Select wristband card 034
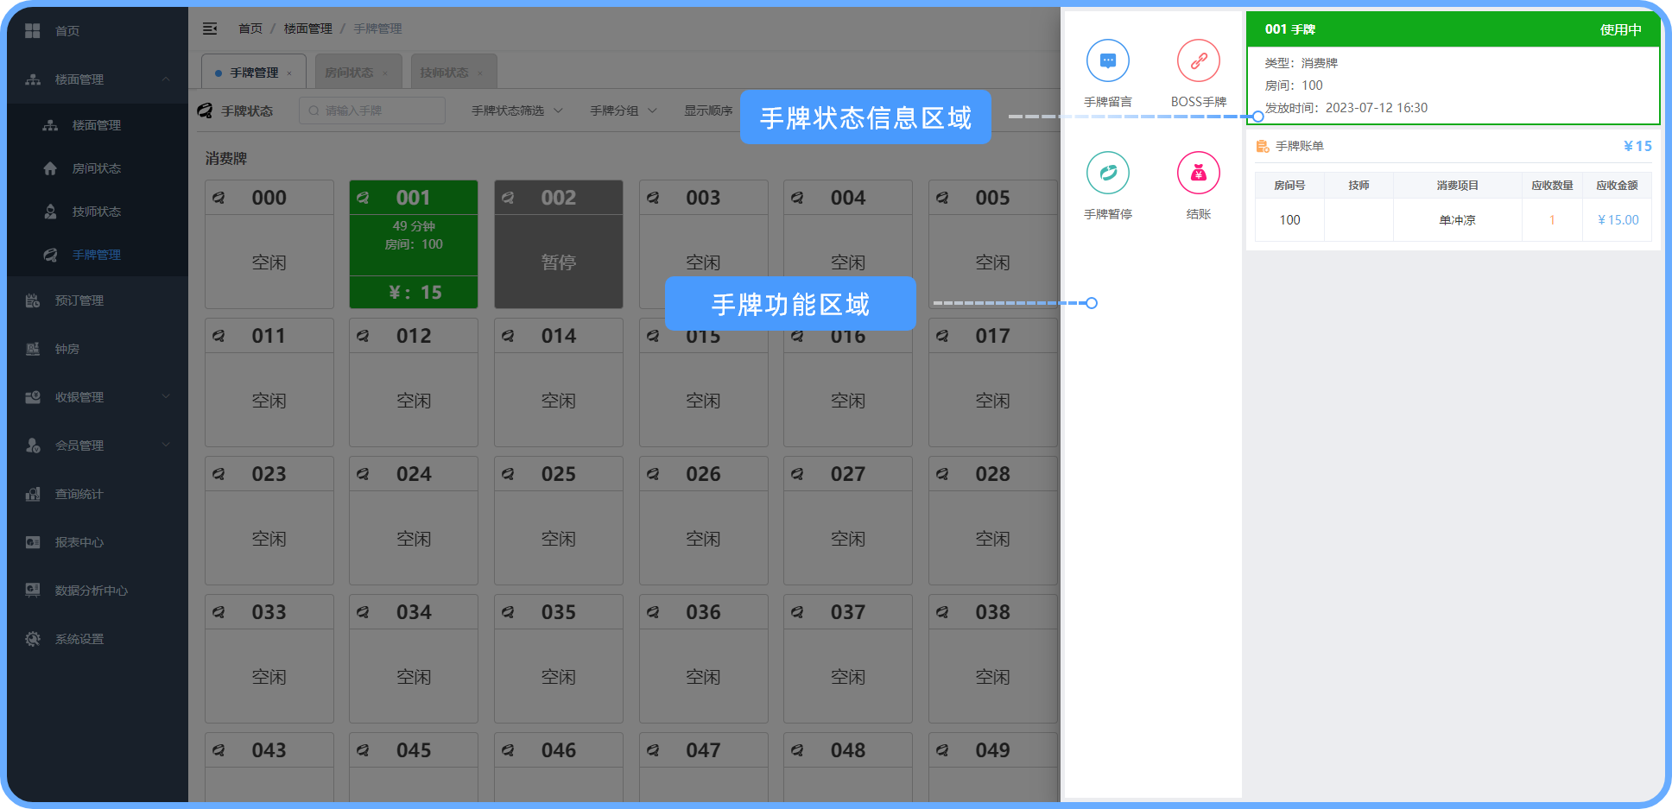This screenshot has height=809, width=1672. click(x=414, y=659)
